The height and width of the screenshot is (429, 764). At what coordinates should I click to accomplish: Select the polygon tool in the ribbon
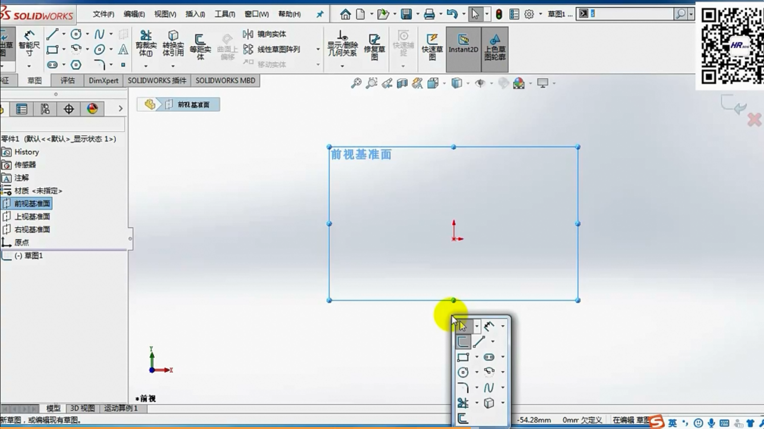click(76, 65)
